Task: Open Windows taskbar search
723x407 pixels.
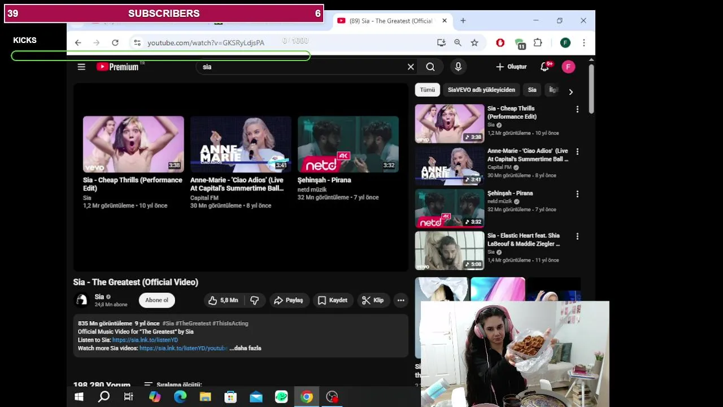Action: pos(104,397)
